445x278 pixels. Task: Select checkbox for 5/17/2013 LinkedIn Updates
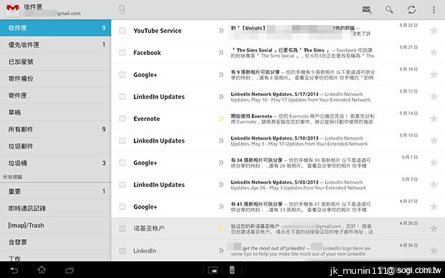click(122, 97)
